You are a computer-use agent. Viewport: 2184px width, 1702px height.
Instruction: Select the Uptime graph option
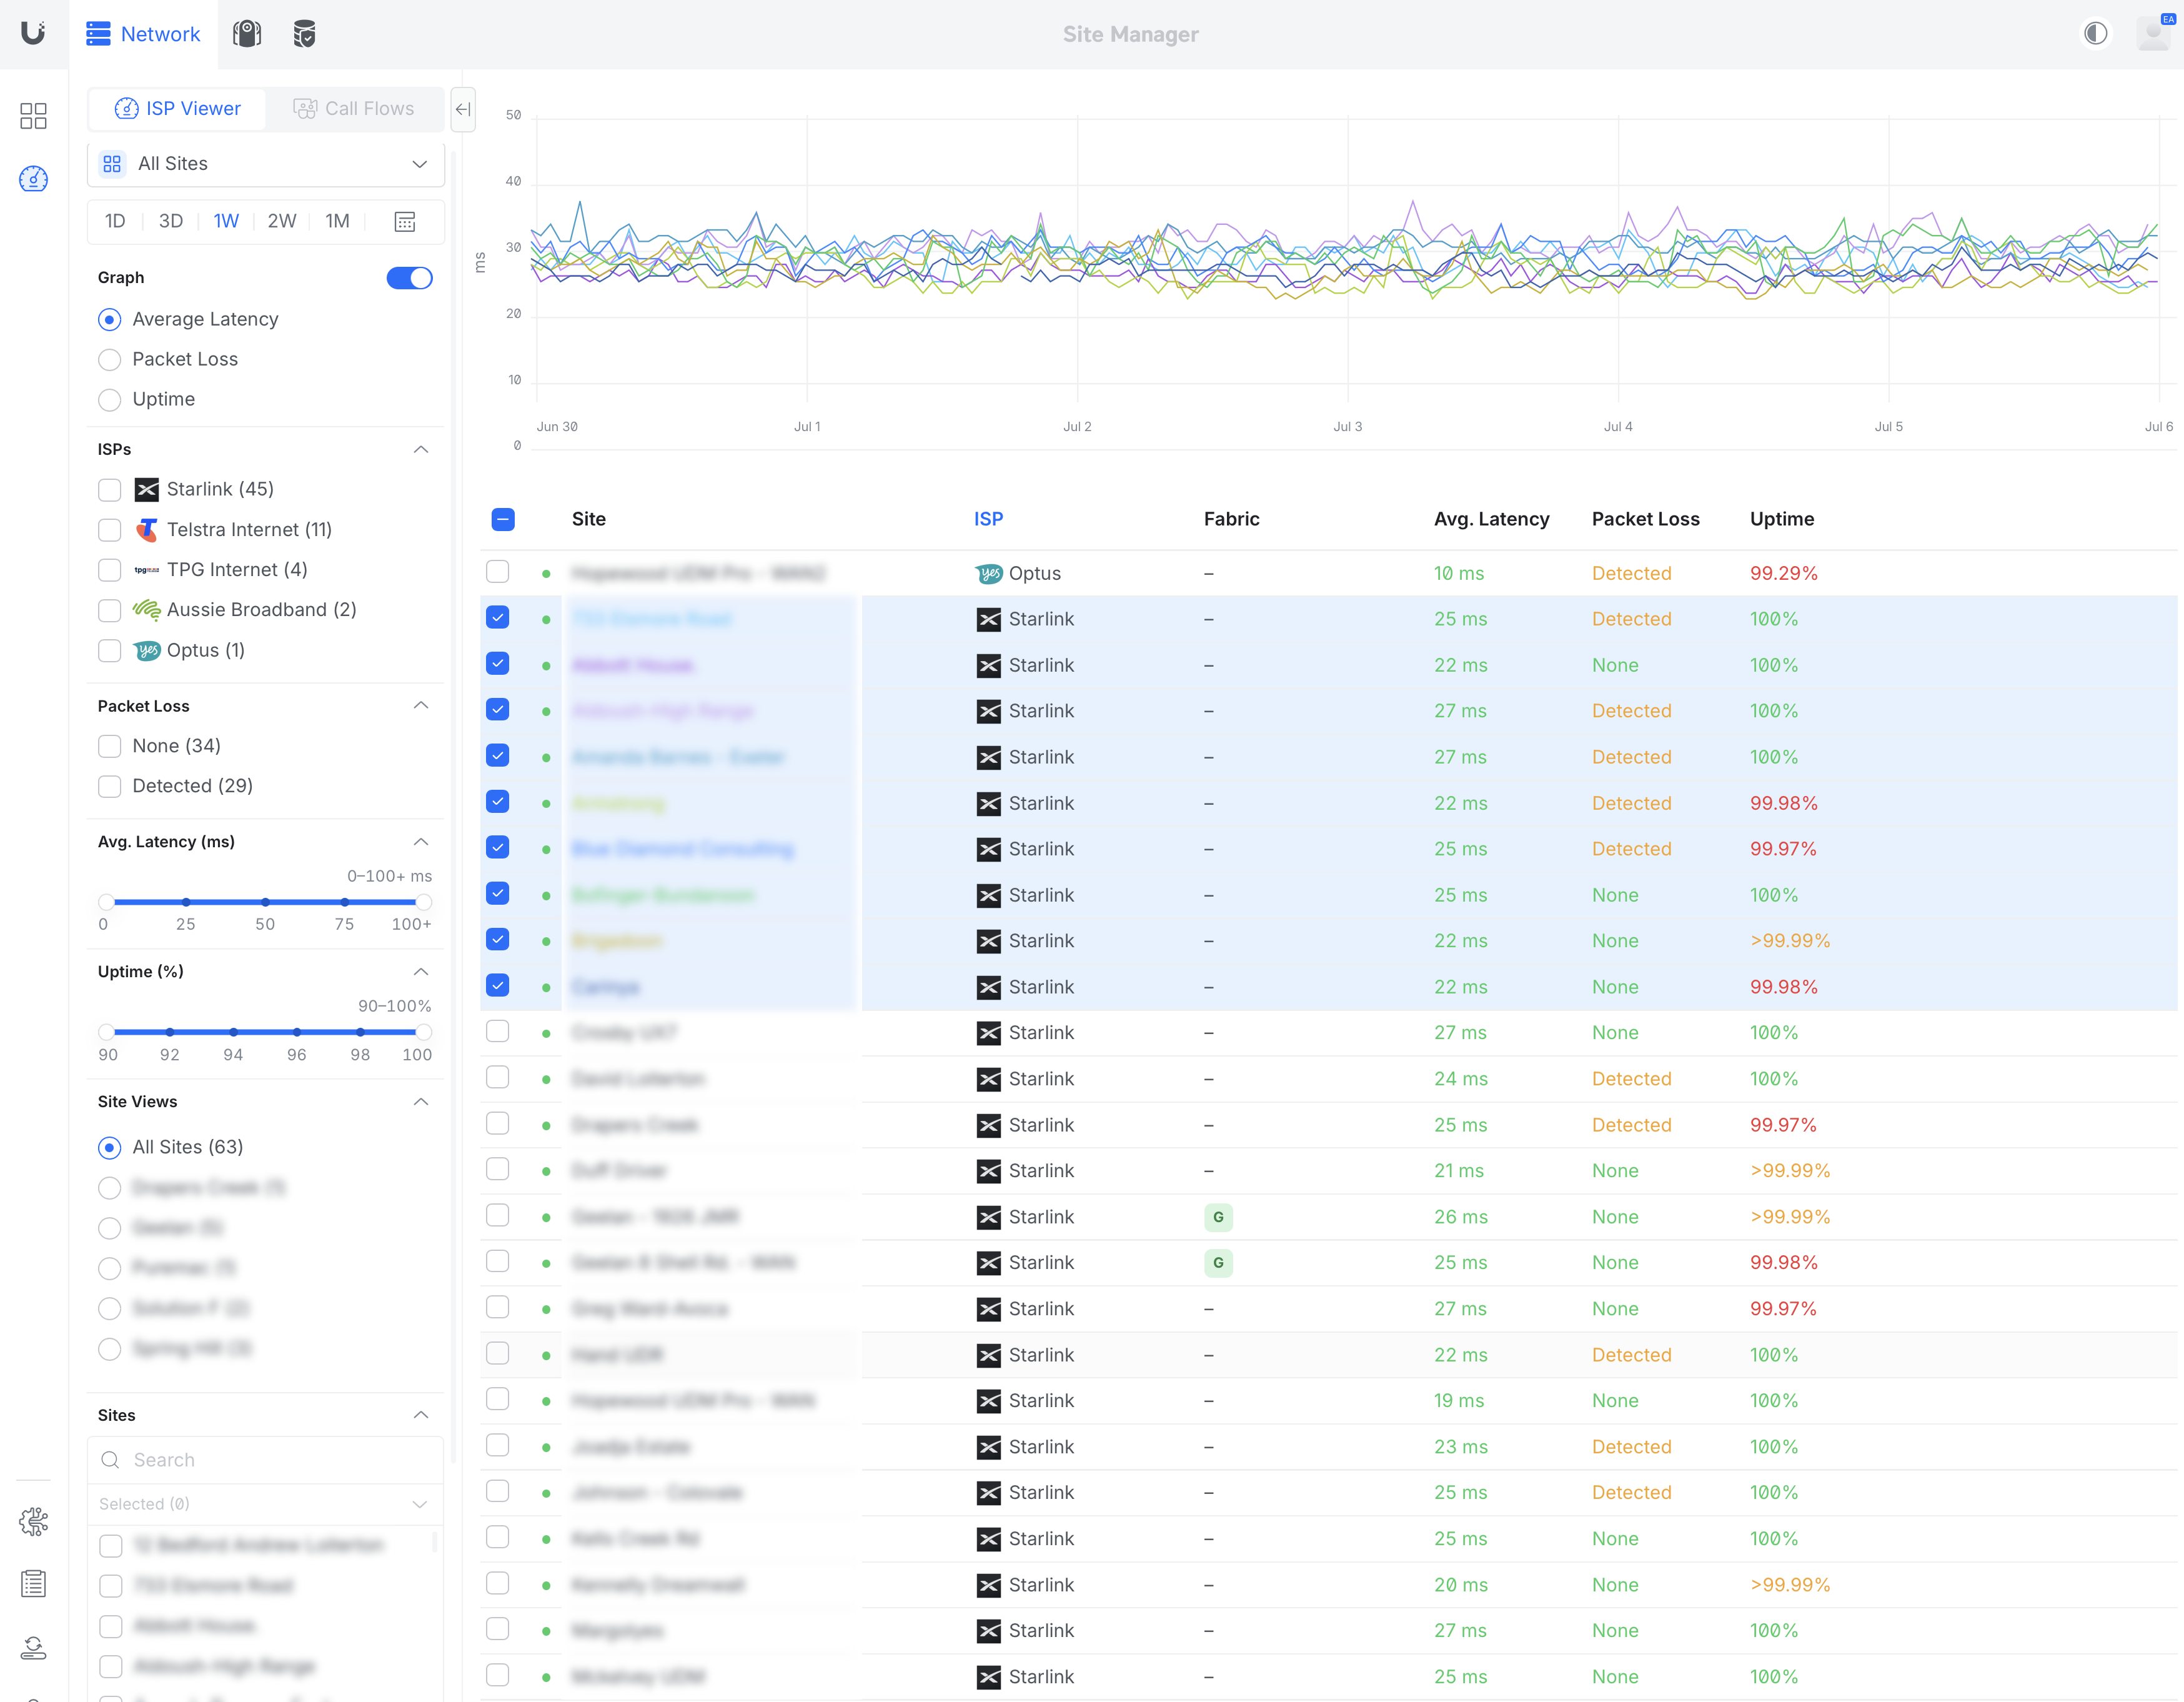tap(110, 399)
